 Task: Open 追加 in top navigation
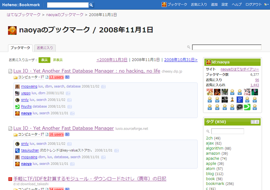tap(214, 5)
